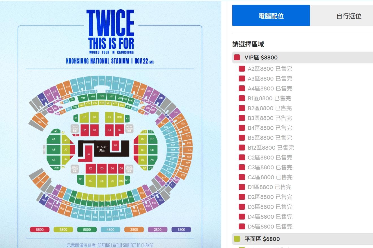Screen dimensions: 373x248
Task: Click the red icon next to A4區8800
Action: coord(242,88)
